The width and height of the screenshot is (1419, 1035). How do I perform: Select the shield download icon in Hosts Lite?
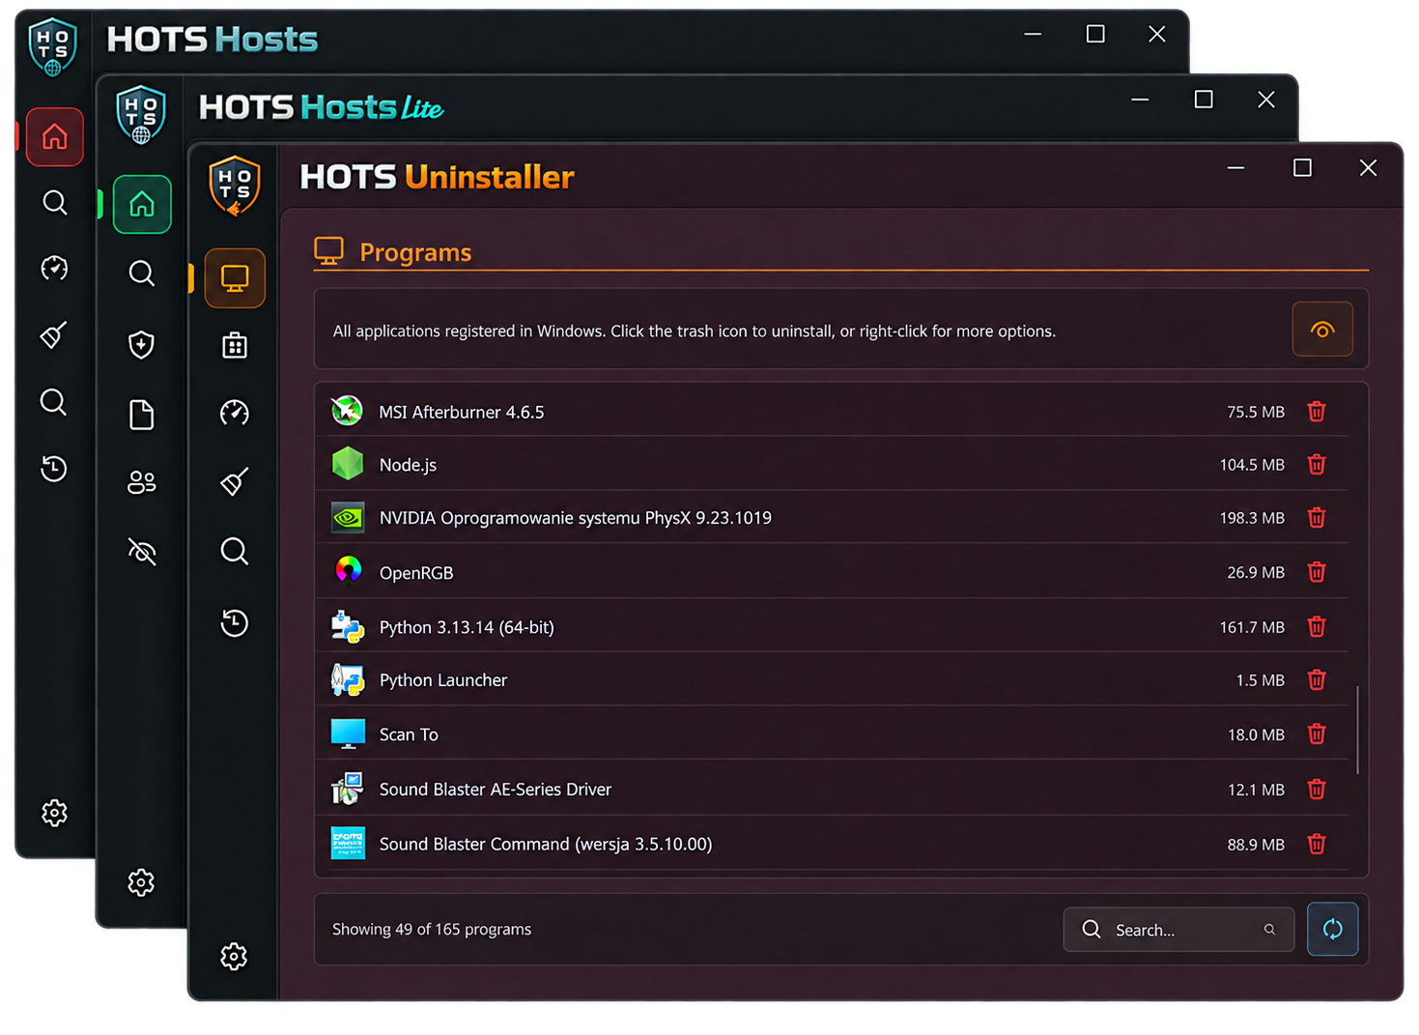pos(142,344)
